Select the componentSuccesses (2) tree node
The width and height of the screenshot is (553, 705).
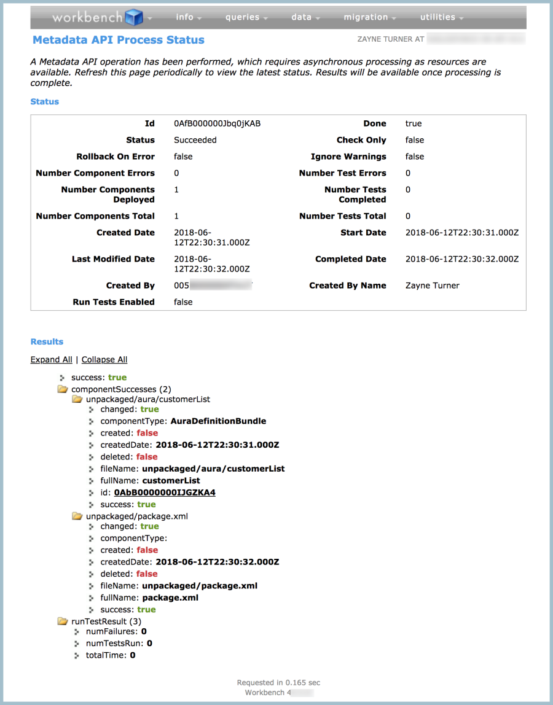pyautogui.click(x=121, y=389)
